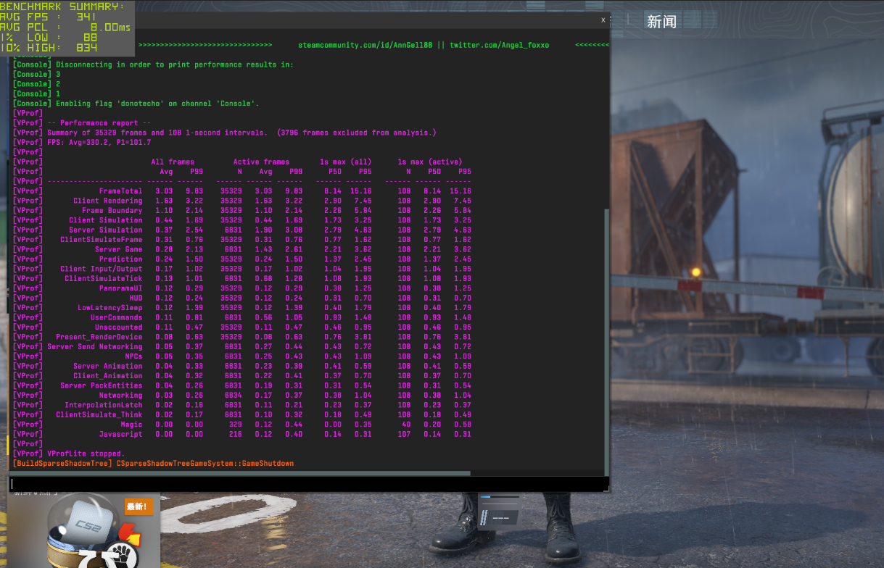Click the Javascript row in the VProf table
The height and width of the screenshot is (568, 884).
(242, 434)
